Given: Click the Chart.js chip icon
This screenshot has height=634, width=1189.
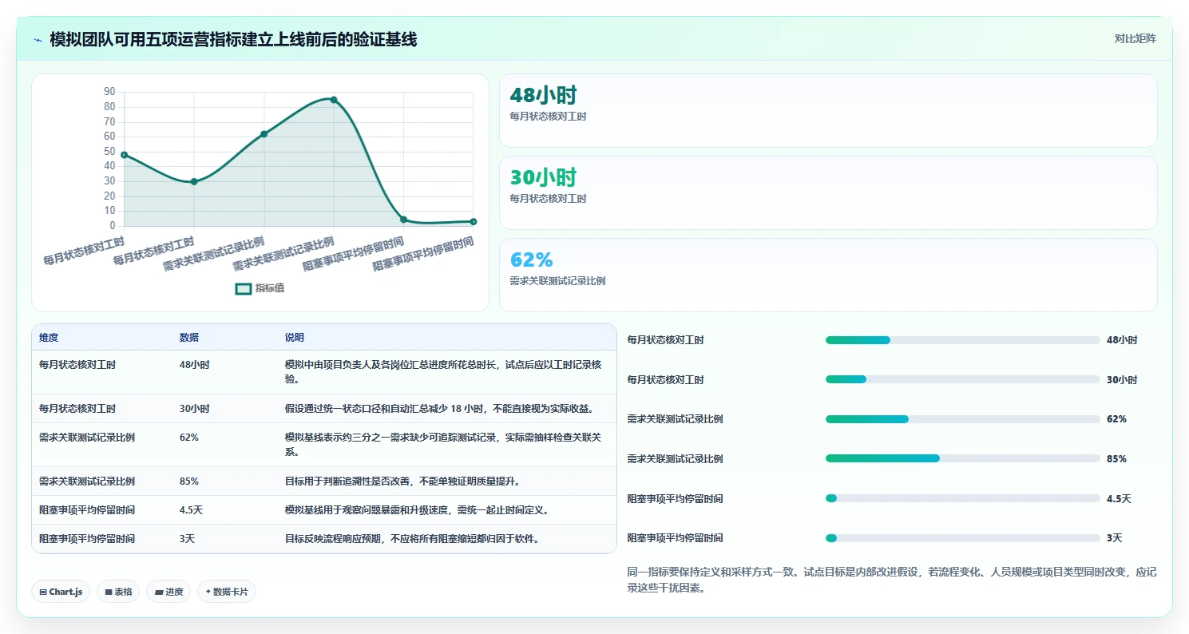Looking at the screenshot, I should tap(43, 592).
